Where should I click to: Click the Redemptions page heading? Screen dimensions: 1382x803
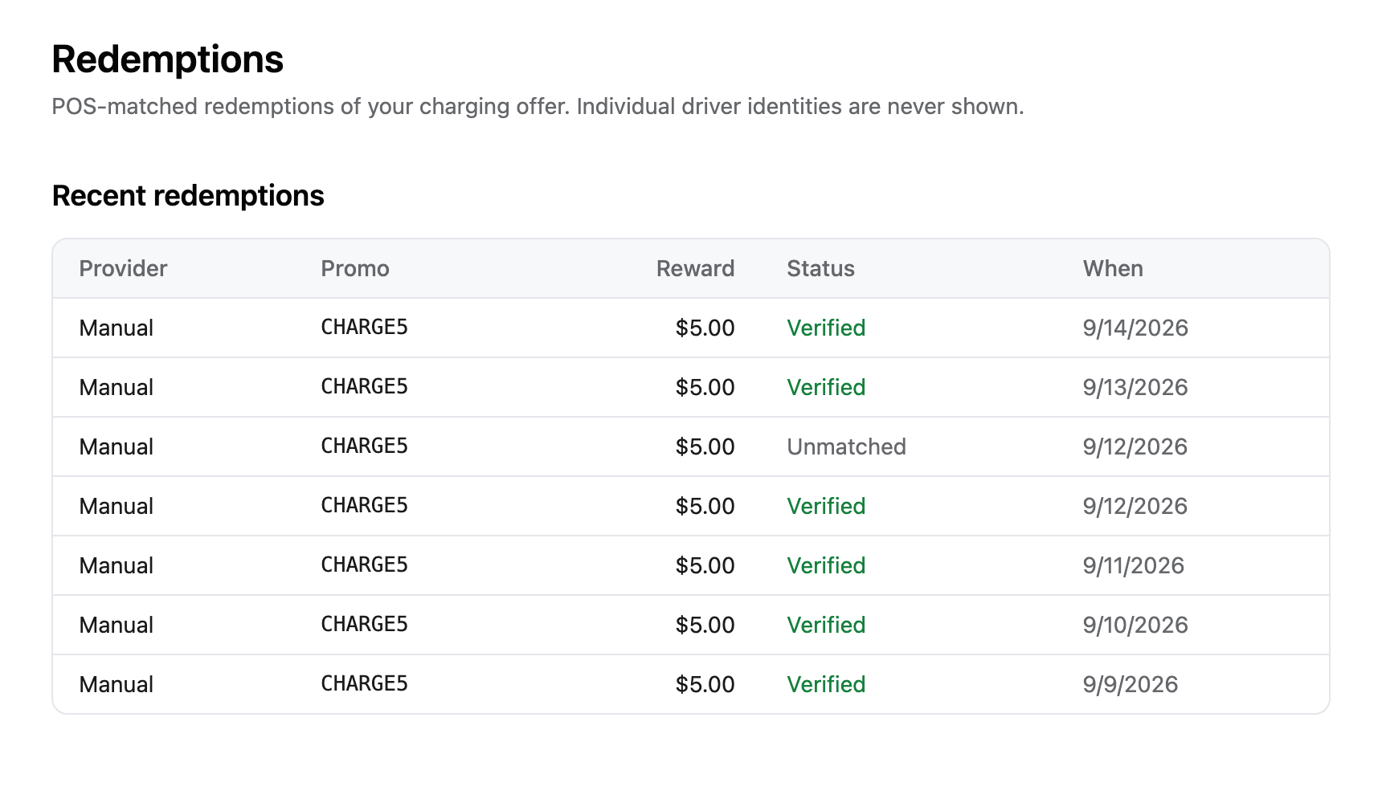click(167, 60)
